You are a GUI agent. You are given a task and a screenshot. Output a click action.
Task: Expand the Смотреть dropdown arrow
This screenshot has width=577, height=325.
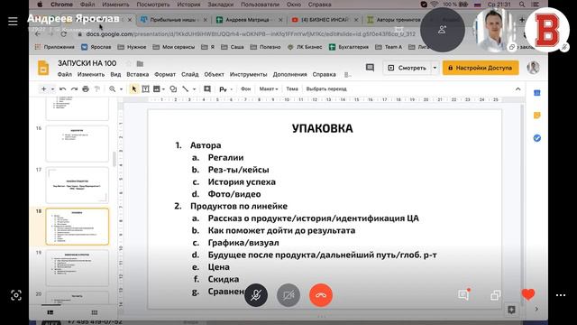pos(435,68)
